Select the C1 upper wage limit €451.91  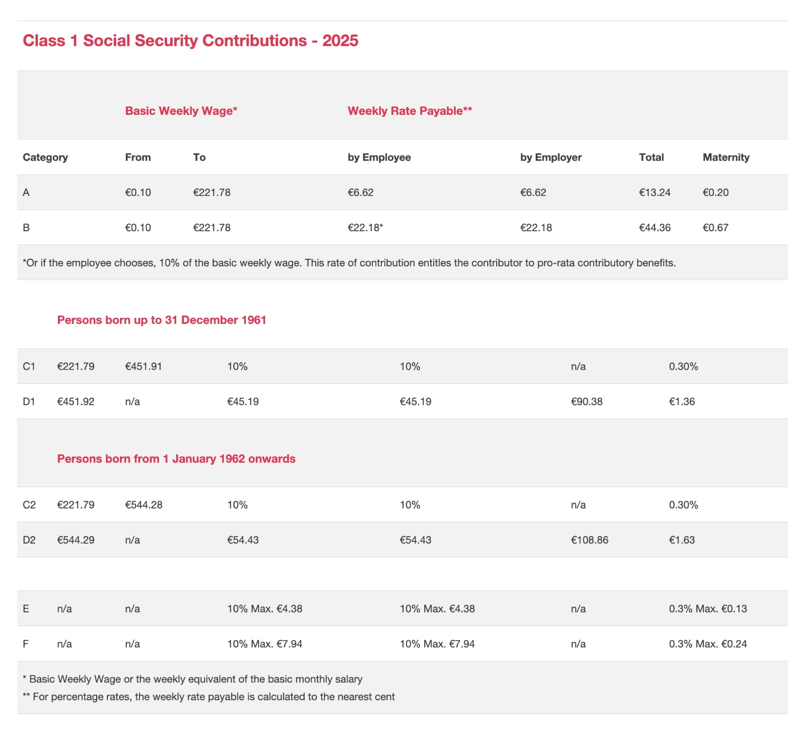click(144, 367)
